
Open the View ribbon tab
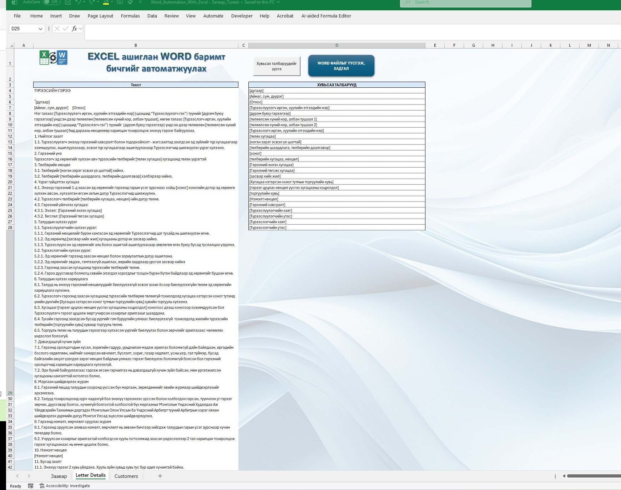click(191, 16)
